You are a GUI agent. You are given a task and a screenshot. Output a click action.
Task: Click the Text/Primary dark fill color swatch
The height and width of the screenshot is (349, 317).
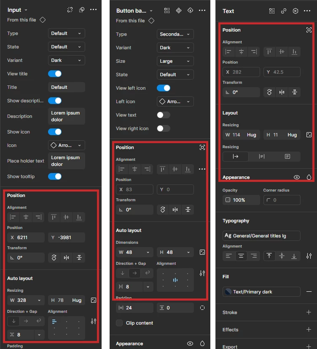coord(228,292)
